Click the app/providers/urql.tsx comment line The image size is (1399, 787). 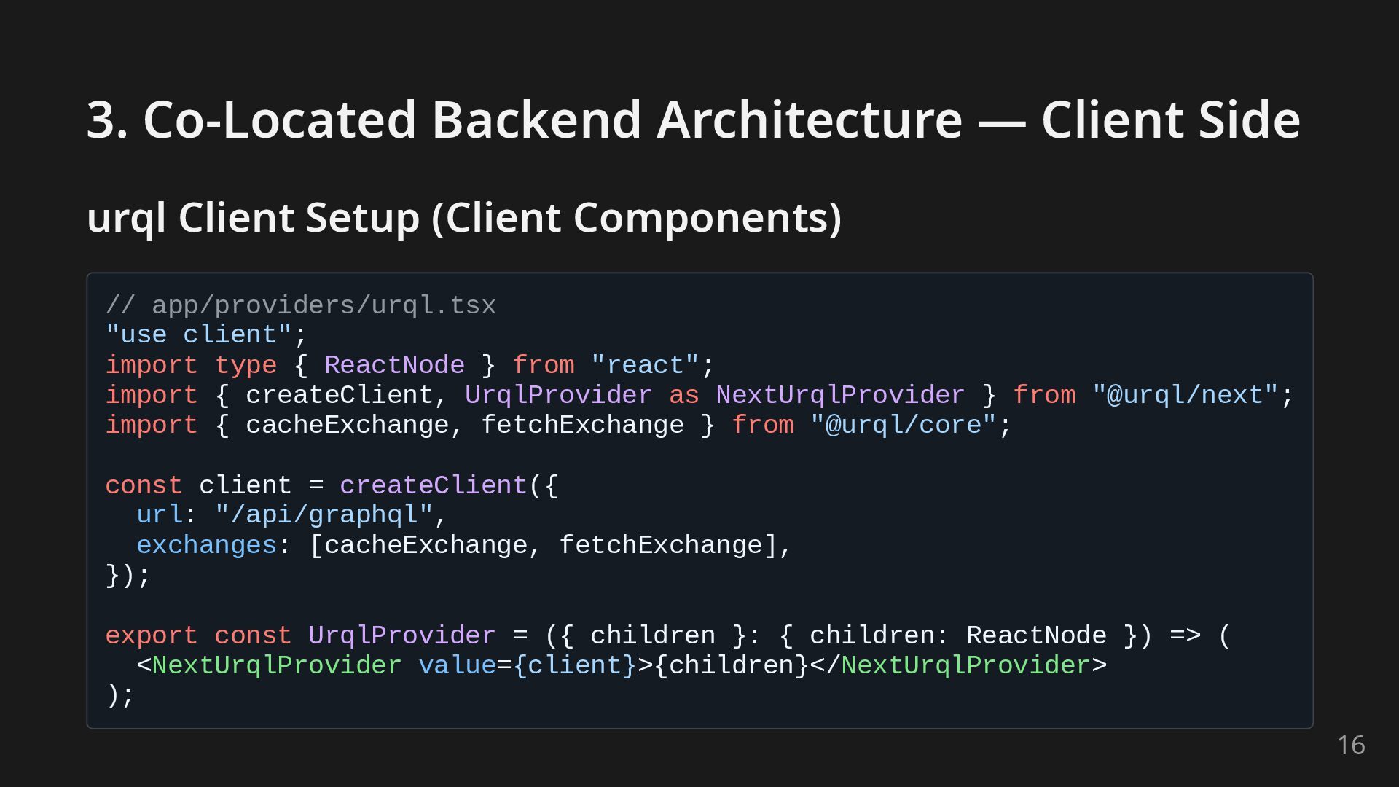click(x=300, y=305)
